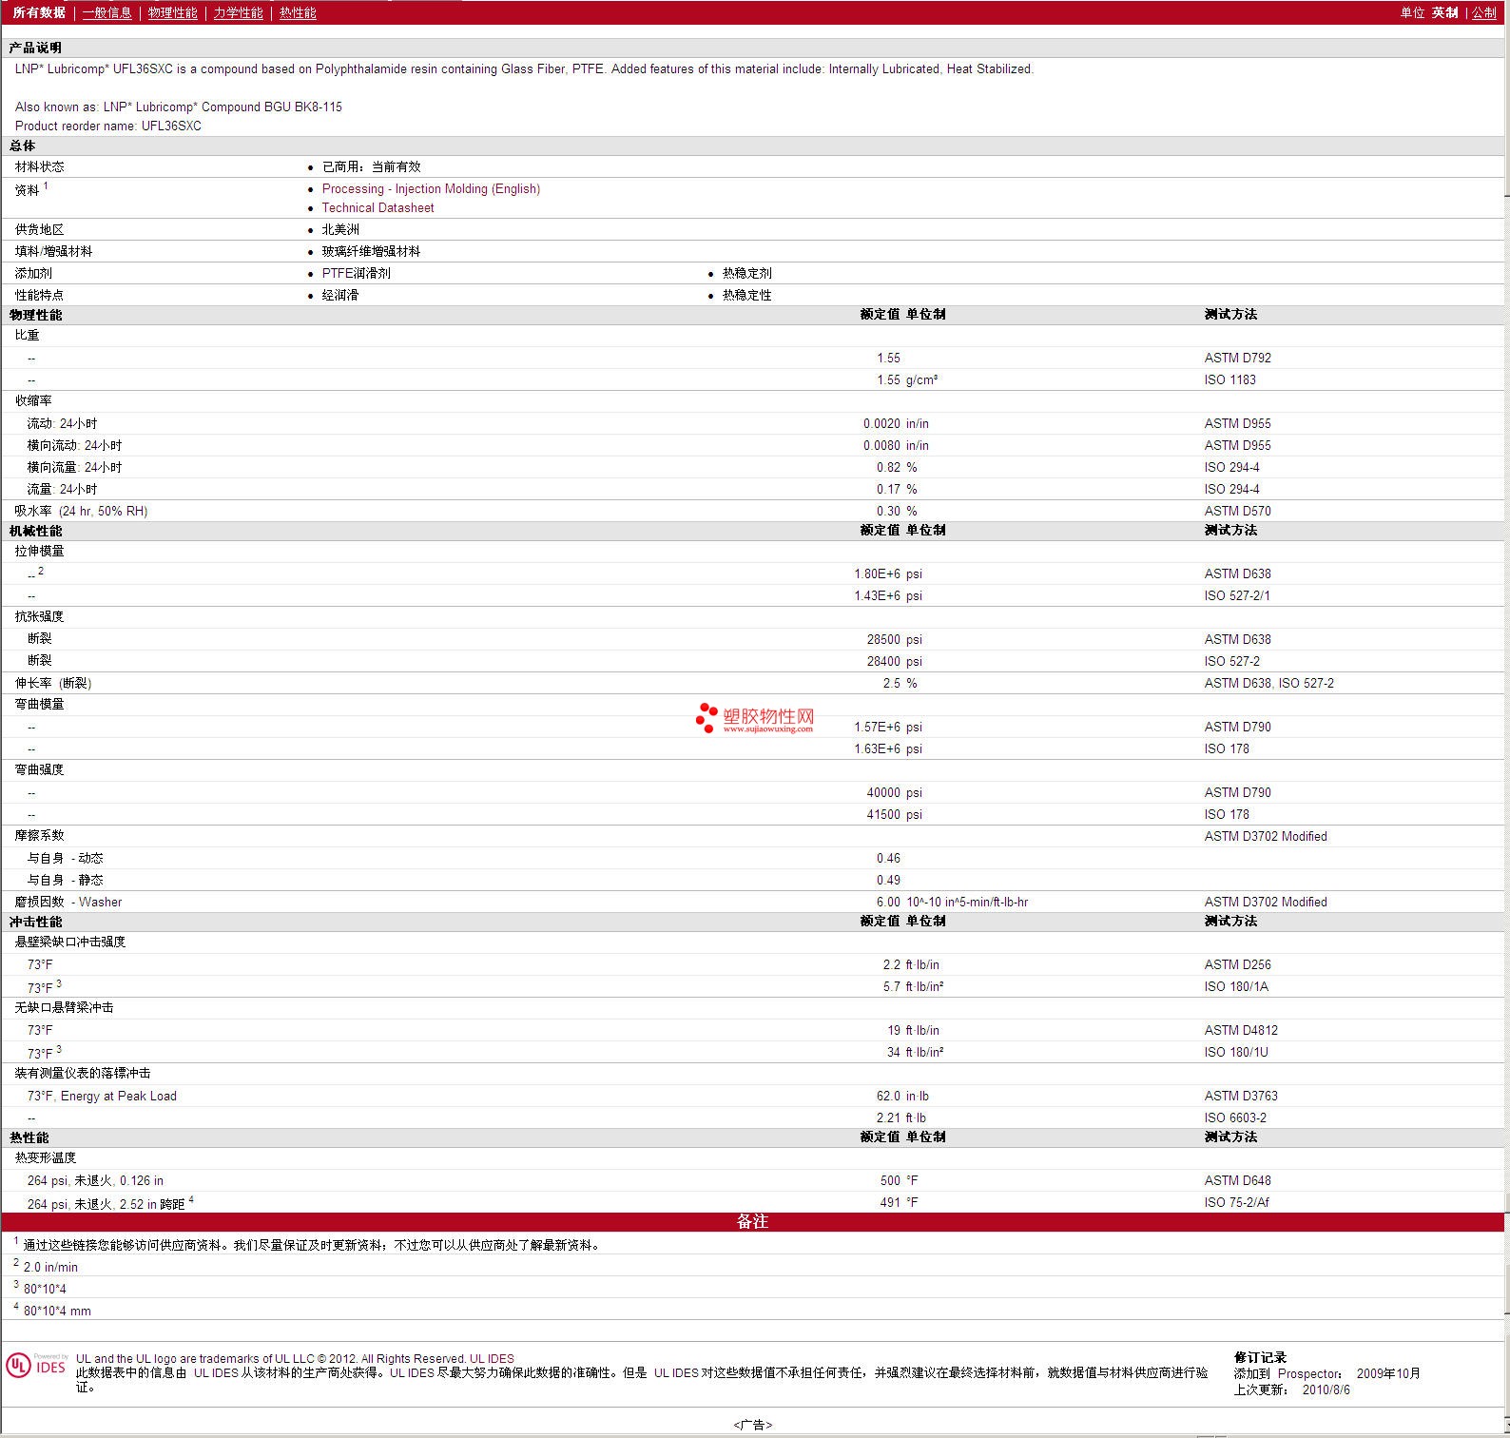The height and width of the screenshot is (1438, 1510).
Task: Click friction coefficient '0.49'
Action: click(x=888, y=880)
